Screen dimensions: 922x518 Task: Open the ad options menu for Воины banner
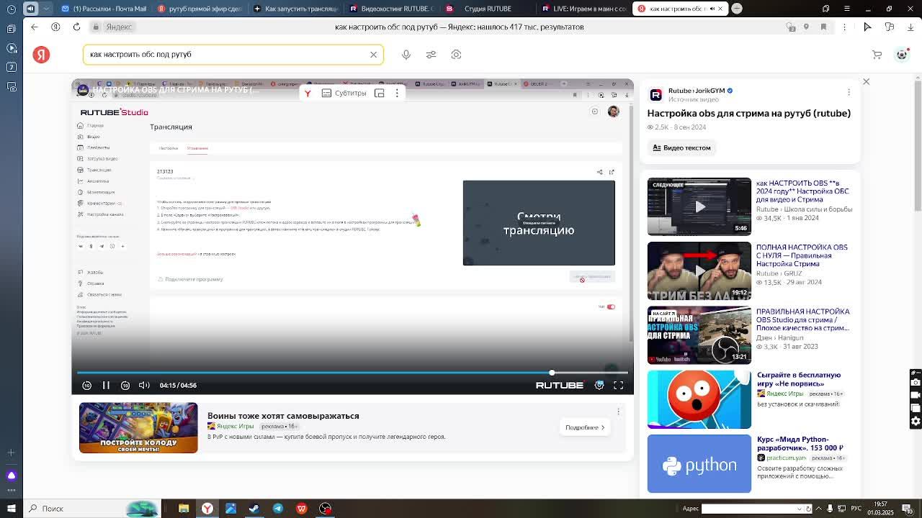[618, 412]
